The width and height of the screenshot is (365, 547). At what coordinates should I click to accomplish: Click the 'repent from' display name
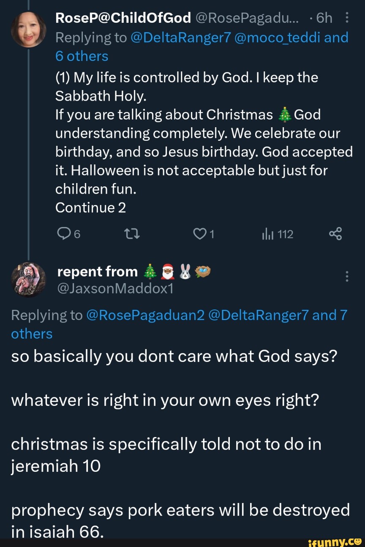click(97, 272)
